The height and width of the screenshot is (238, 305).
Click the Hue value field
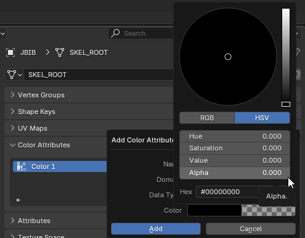pos(235,136)
